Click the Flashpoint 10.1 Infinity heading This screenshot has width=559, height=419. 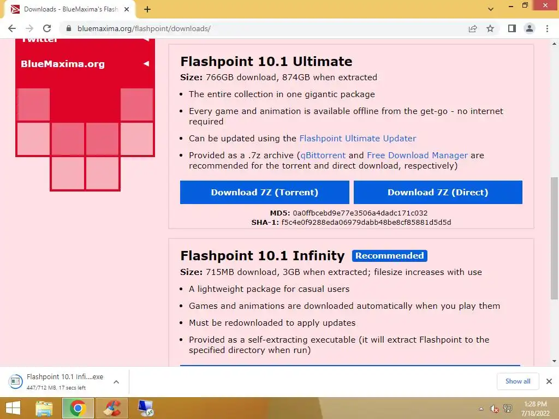pyautogui.click(x=263, y=256)
